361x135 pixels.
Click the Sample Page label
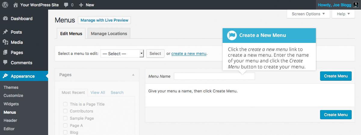coord(82,118)
